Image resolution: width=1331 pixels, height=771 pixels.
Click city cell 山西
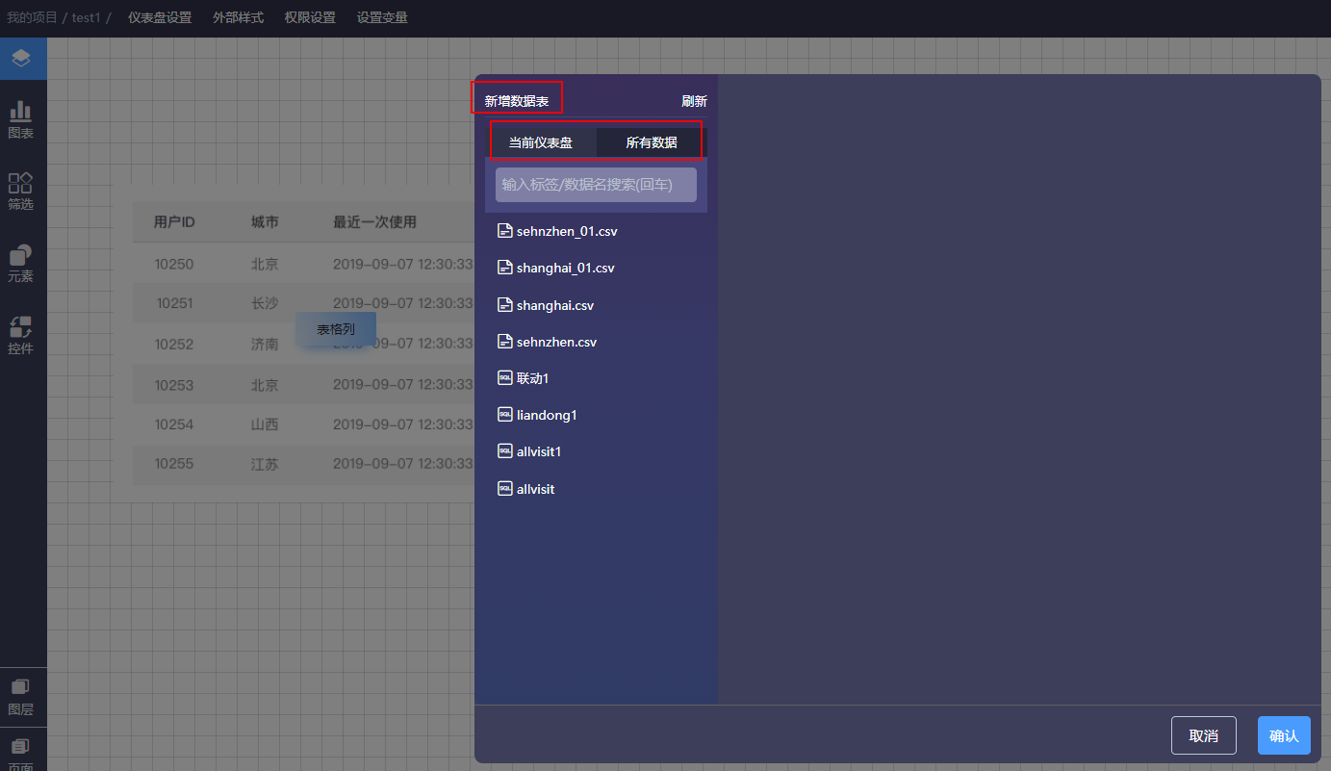tap(265, 424)
